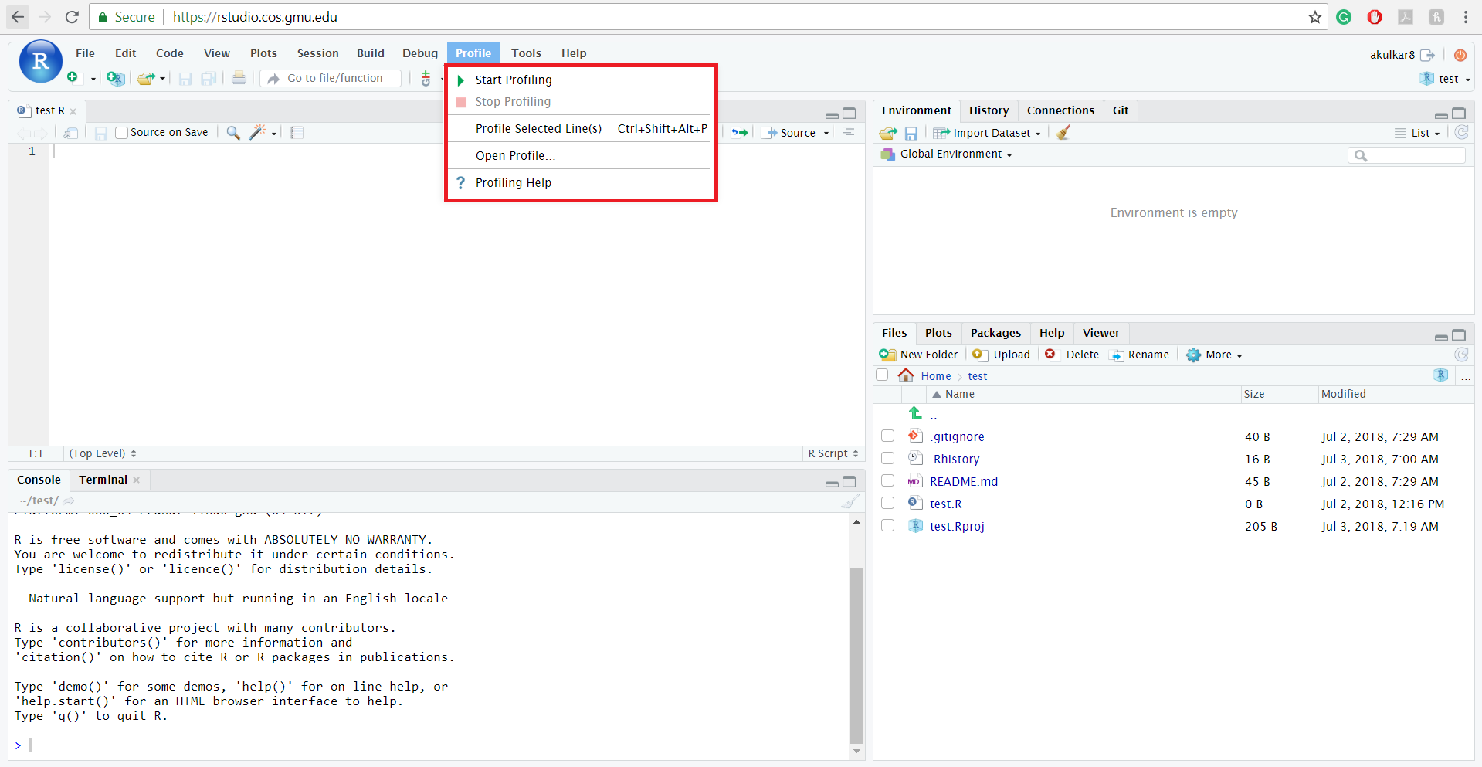Open the Import Dataset dropdown
This screenshot has width=1482, height=767.
[987, 133]
